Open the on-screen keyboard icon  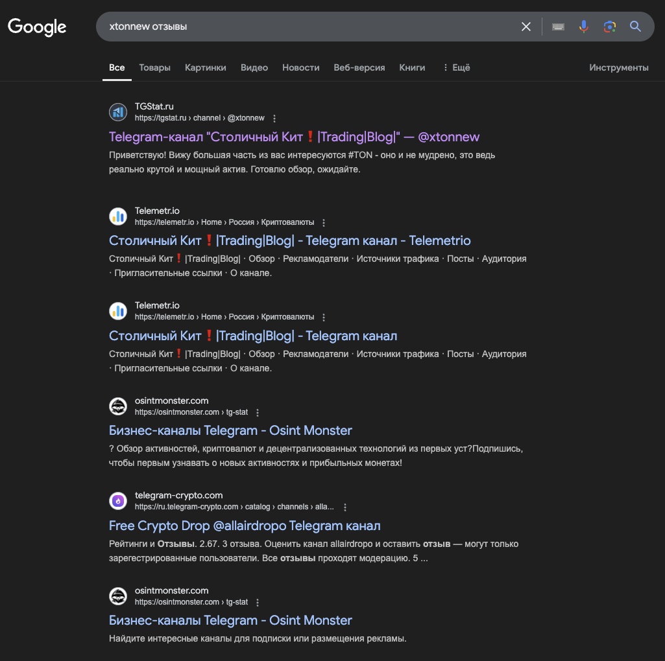tap(558, 27)
